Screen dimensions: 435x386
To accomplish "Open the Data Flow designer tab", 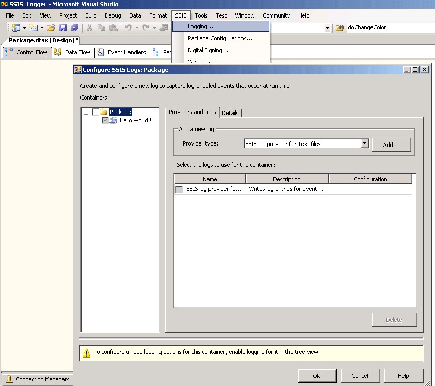I will pos(73,52).
